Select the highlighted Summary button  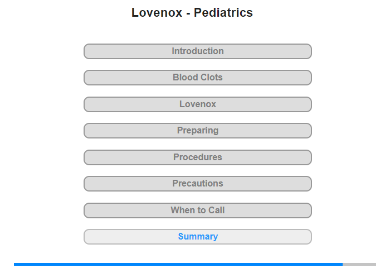pos(197,237)
